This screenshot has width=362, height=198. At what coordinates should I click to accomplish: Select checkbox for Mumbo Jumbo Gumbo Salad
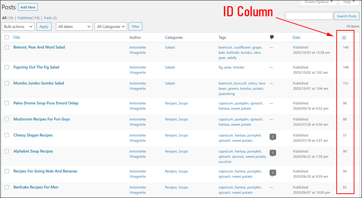7,83
